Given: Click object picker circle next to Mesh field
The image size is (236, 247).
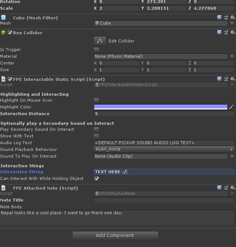Looking at the screenshot, I should click(x=232, y=23).
